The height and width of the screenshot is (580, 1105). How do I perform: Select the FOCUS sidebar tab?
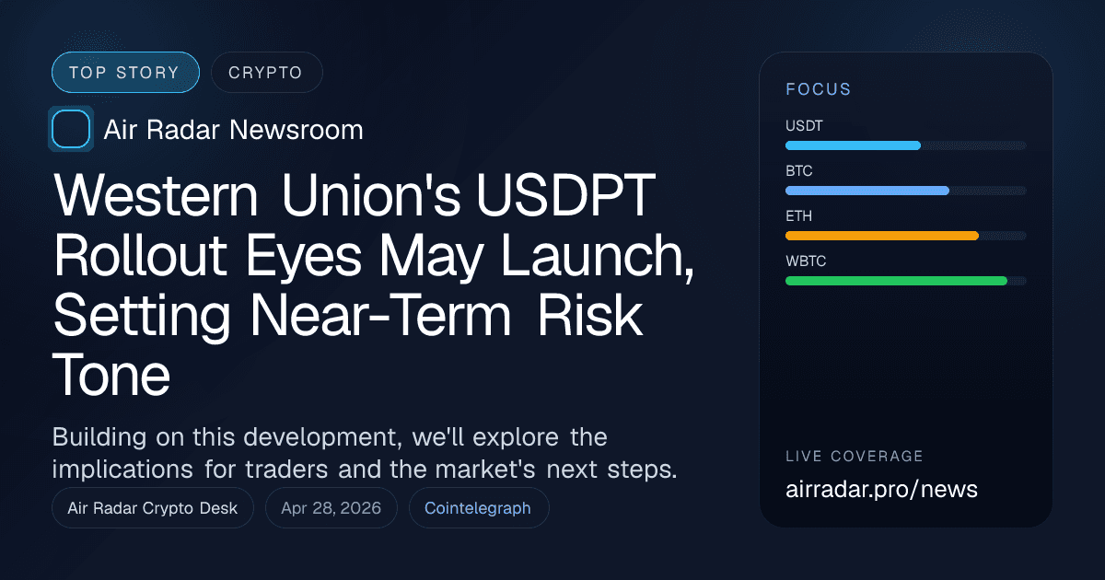(818, 89)
